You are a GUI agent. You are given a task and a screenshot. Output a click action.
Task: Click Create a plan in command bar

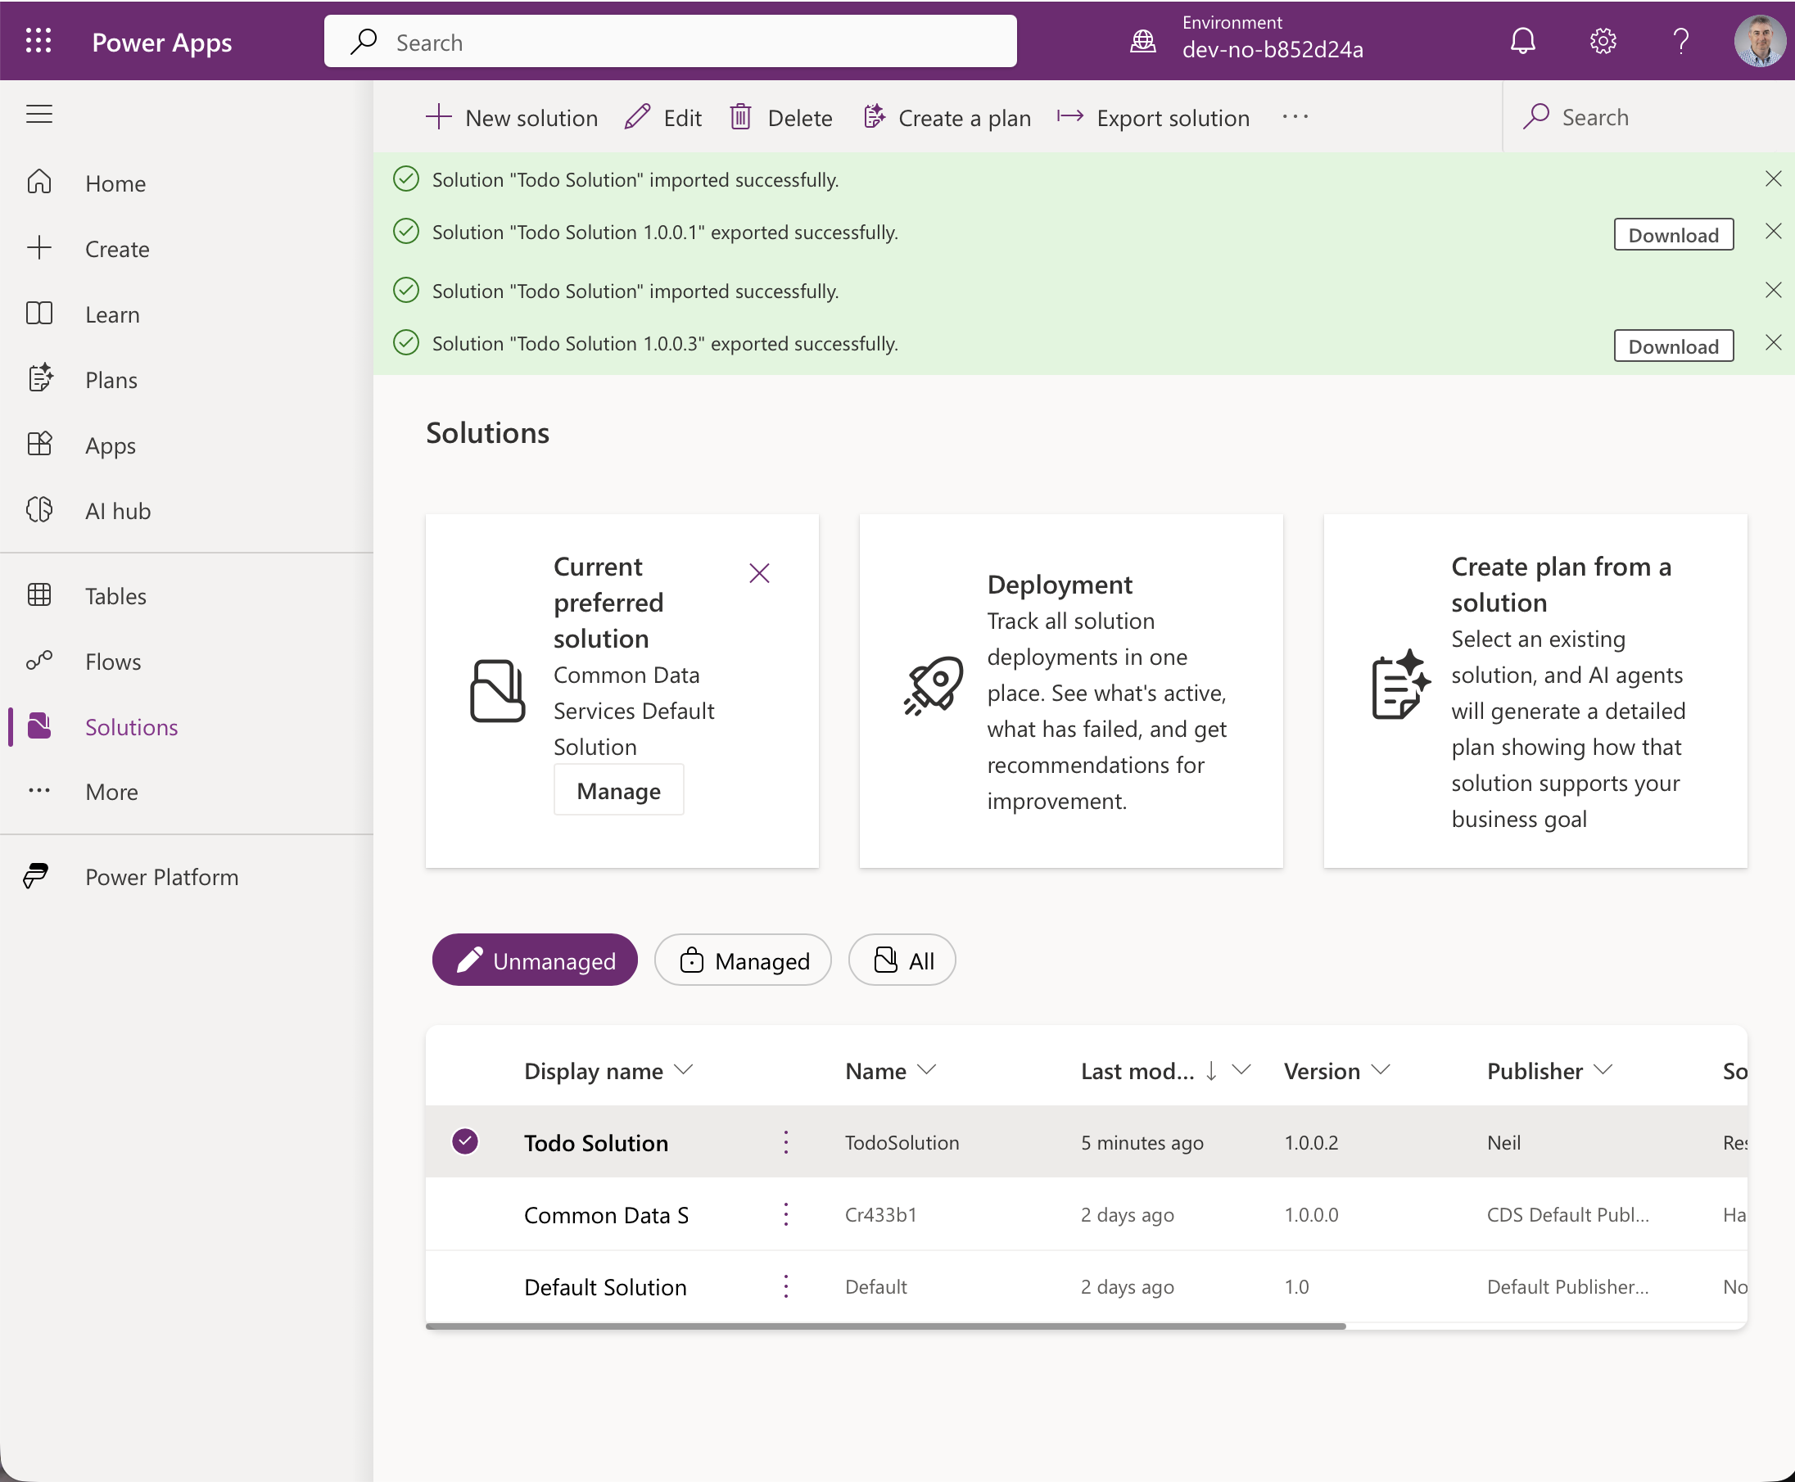[x=946, y=118]
